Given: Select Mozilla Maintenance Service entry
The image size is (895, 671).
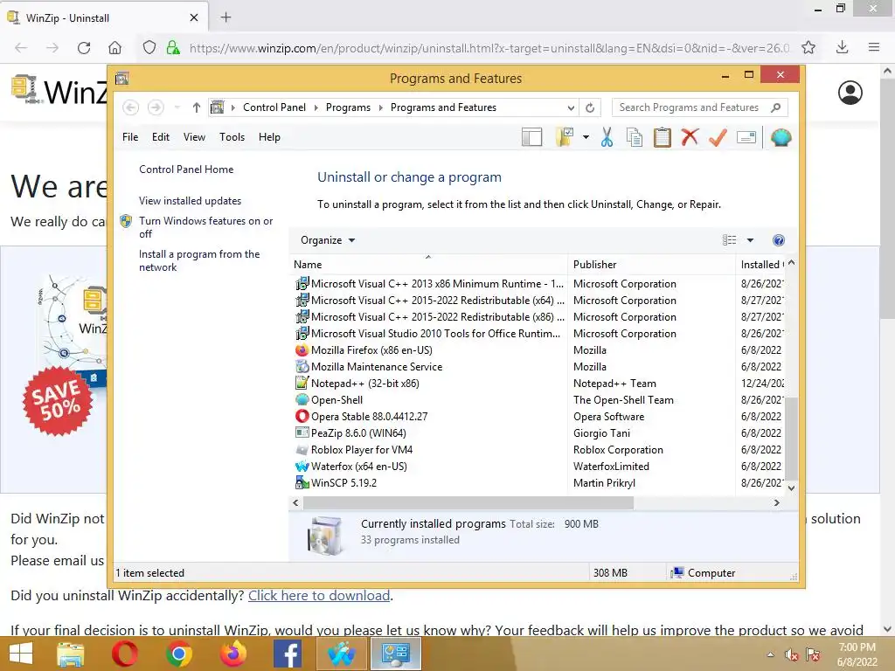Looking at the screenshot, I should click(x=377, y=367).
